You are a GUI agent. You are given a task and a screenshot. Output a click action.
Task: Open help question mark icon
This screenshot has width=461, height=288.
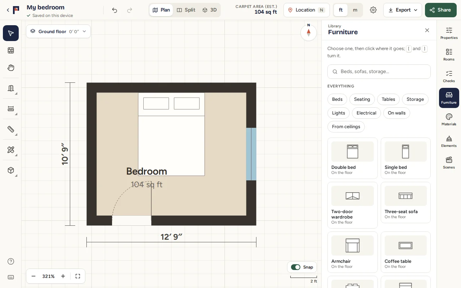pyautogui.click(x=11, y=261)
